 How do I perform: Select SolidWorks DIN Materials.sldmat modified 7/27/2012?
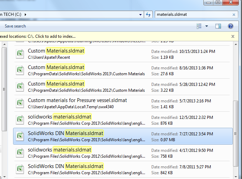[123, 136]
